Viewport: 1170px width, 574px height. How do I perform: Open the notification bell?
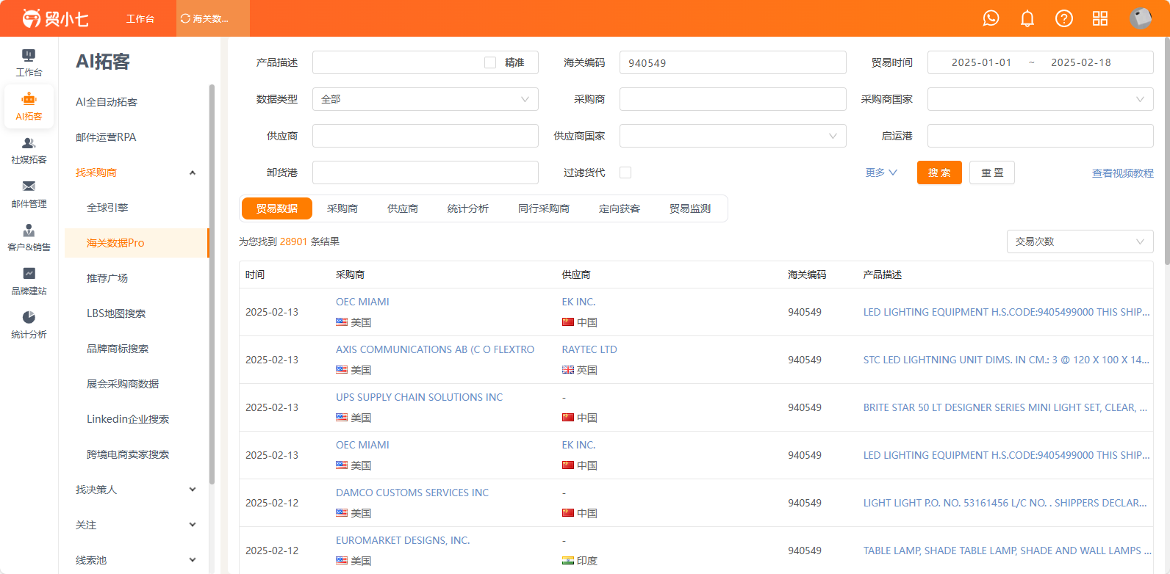coord(1027,18)
